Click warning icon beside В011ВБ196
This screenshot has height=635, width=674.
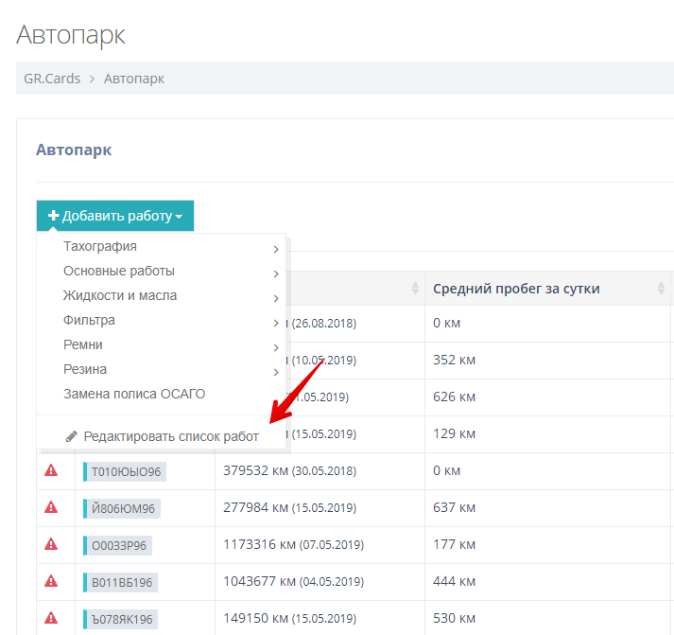pos(51,581)
